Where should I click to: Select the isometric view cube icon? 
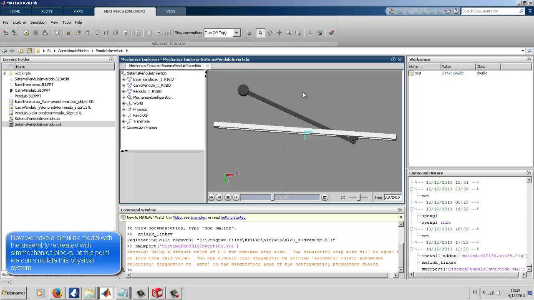click(125, 32)
